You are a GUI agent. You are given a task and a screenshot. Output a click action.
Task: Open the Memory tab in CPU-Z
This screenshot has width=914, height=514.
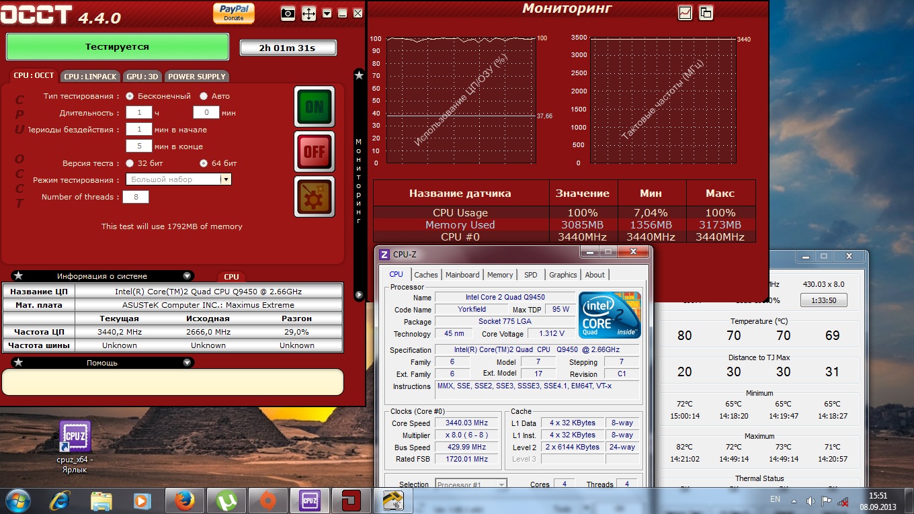pos(500,275)
